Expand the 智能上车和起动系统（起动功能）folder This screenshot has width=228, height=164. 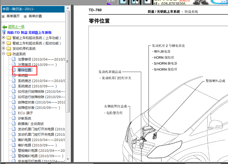pos(3,43)
